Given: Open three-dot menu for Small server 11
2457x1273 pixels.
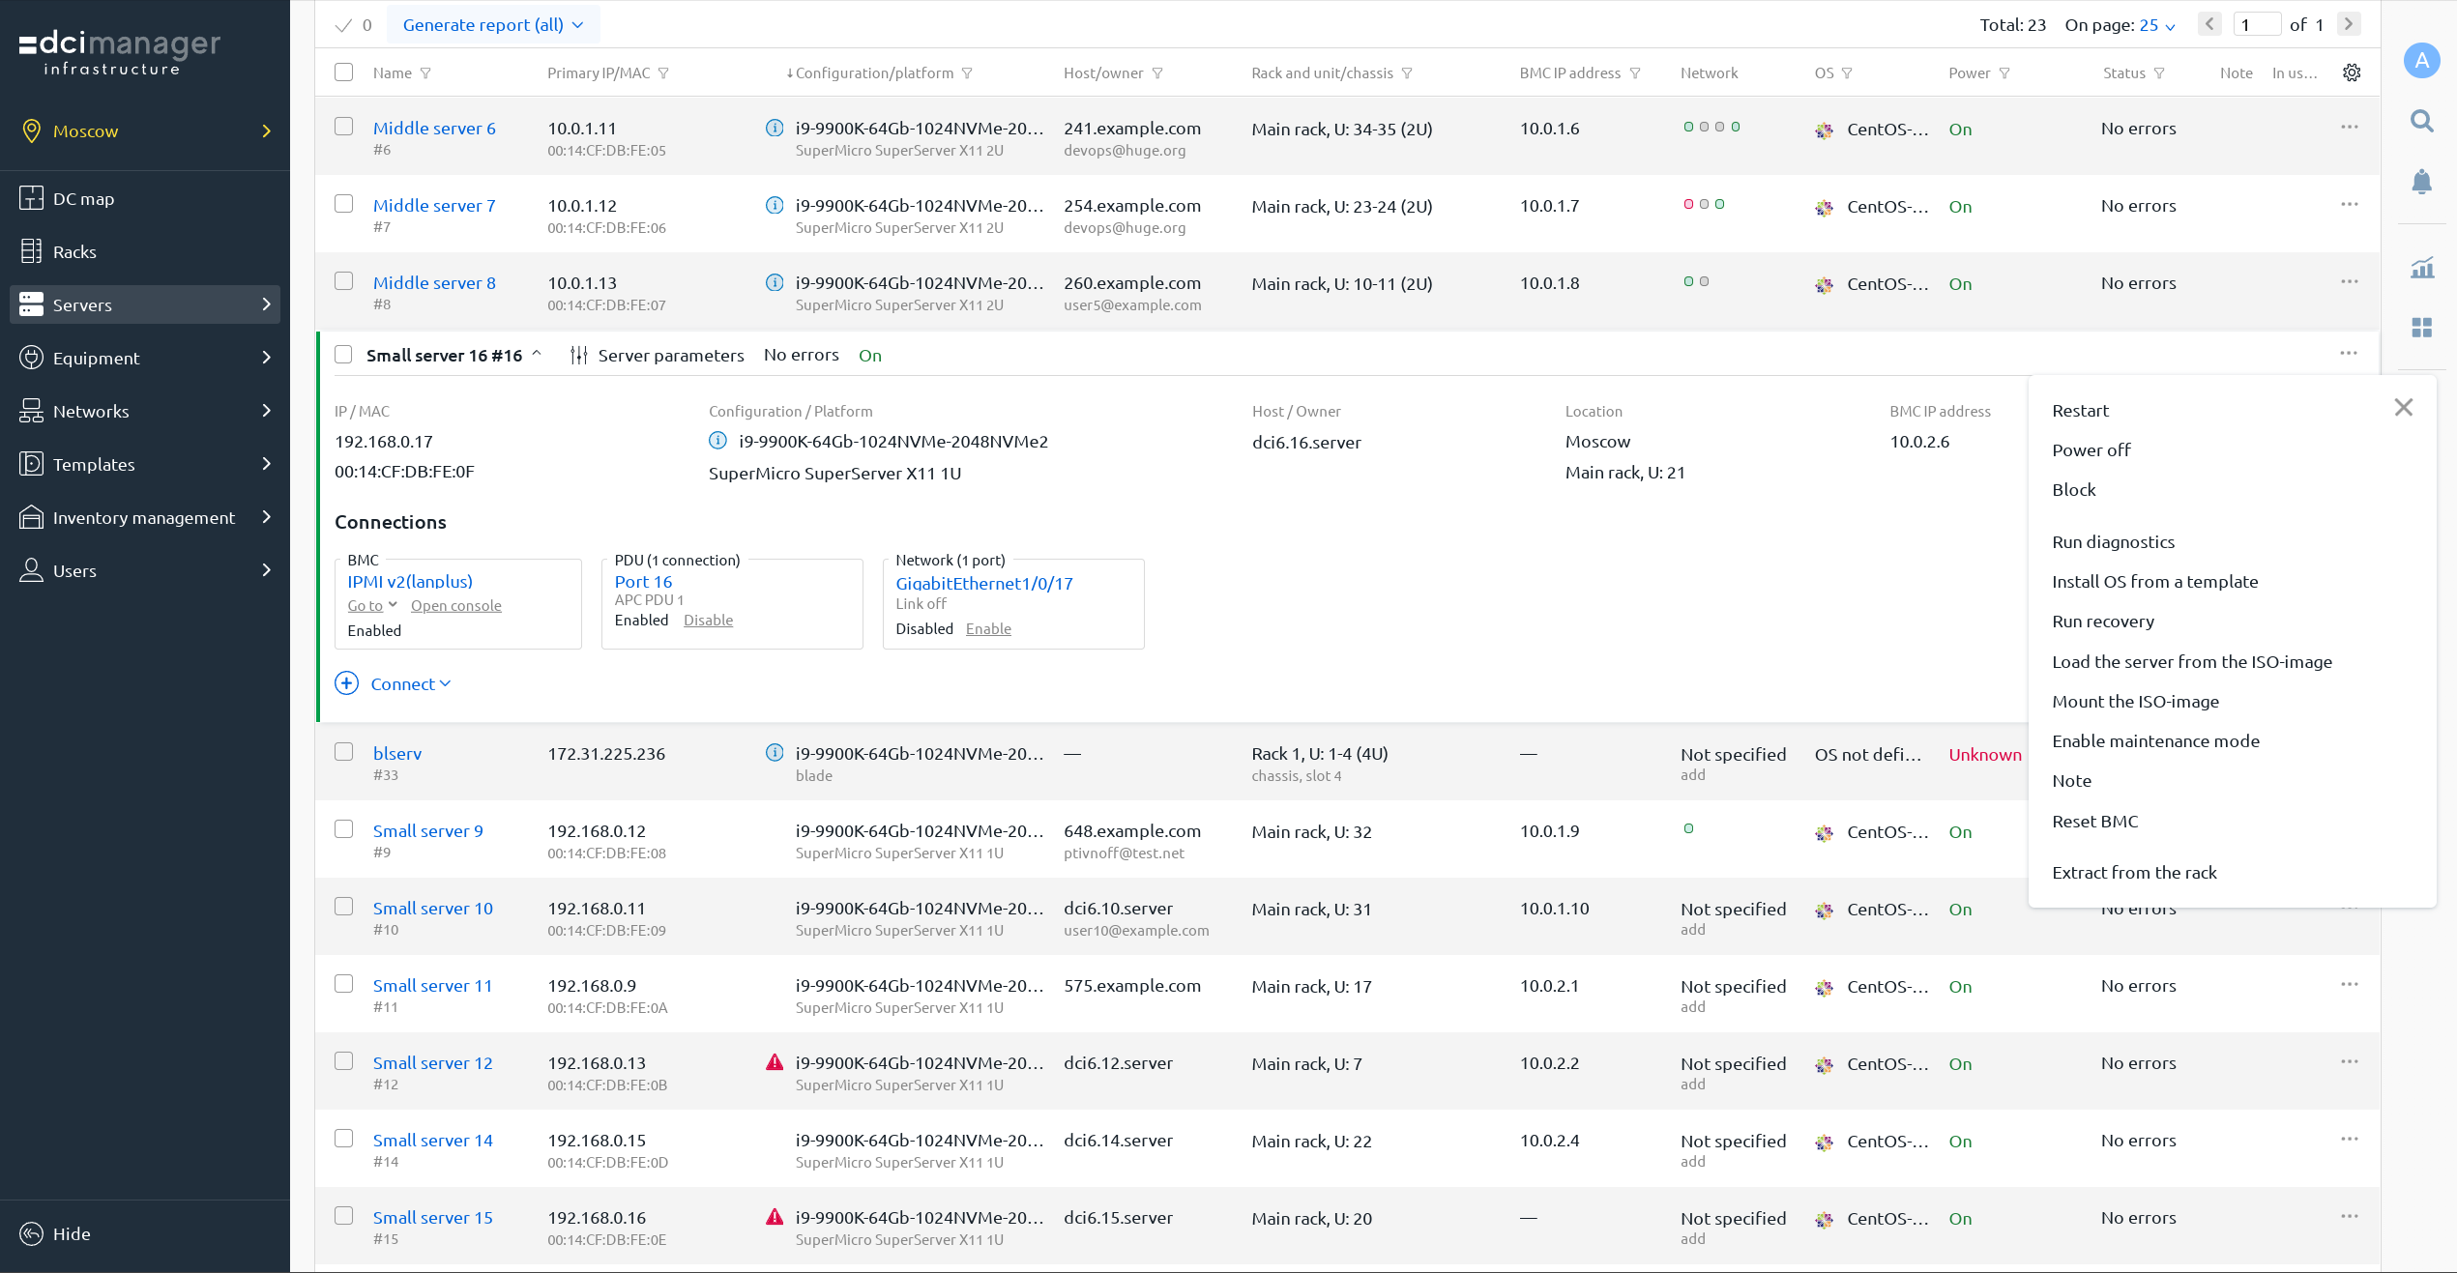Looking at the screenshot, I should (x=2349, y=984).
